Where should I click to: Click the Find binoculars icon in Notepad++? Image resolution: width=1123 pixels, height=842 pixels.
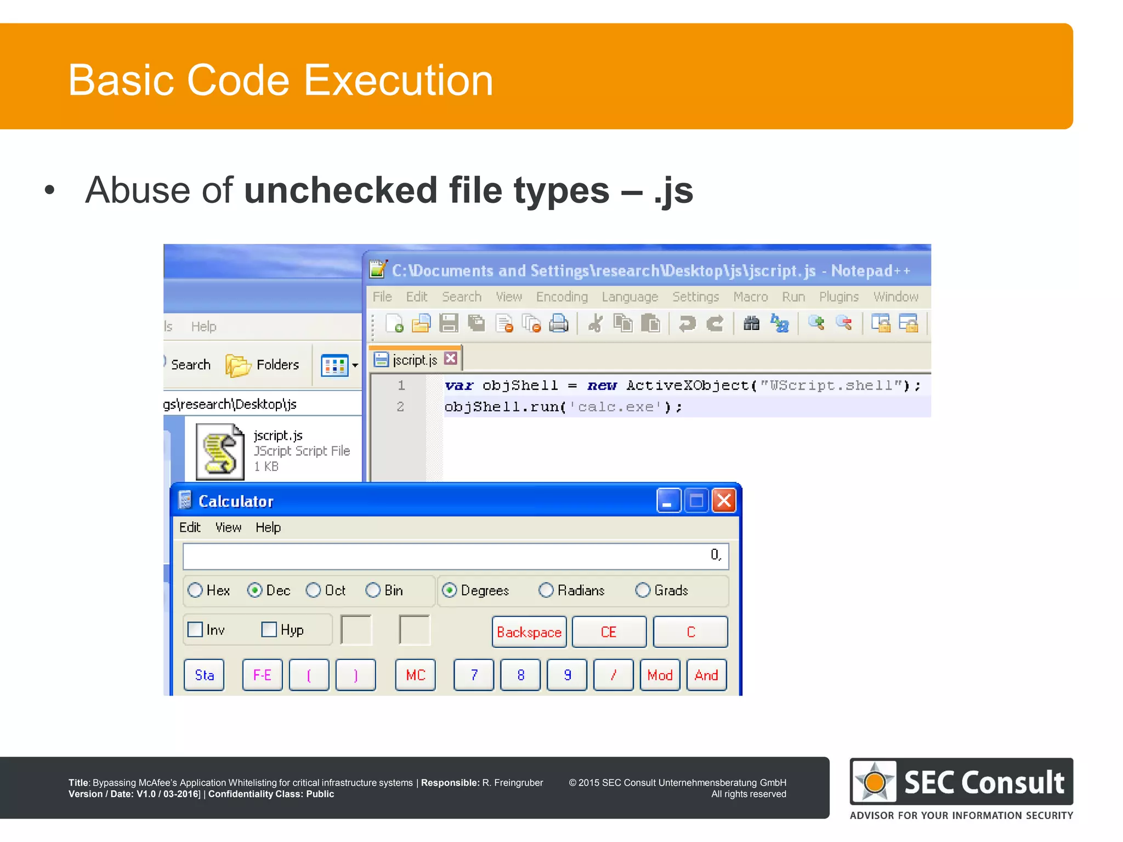pos(751,323)
